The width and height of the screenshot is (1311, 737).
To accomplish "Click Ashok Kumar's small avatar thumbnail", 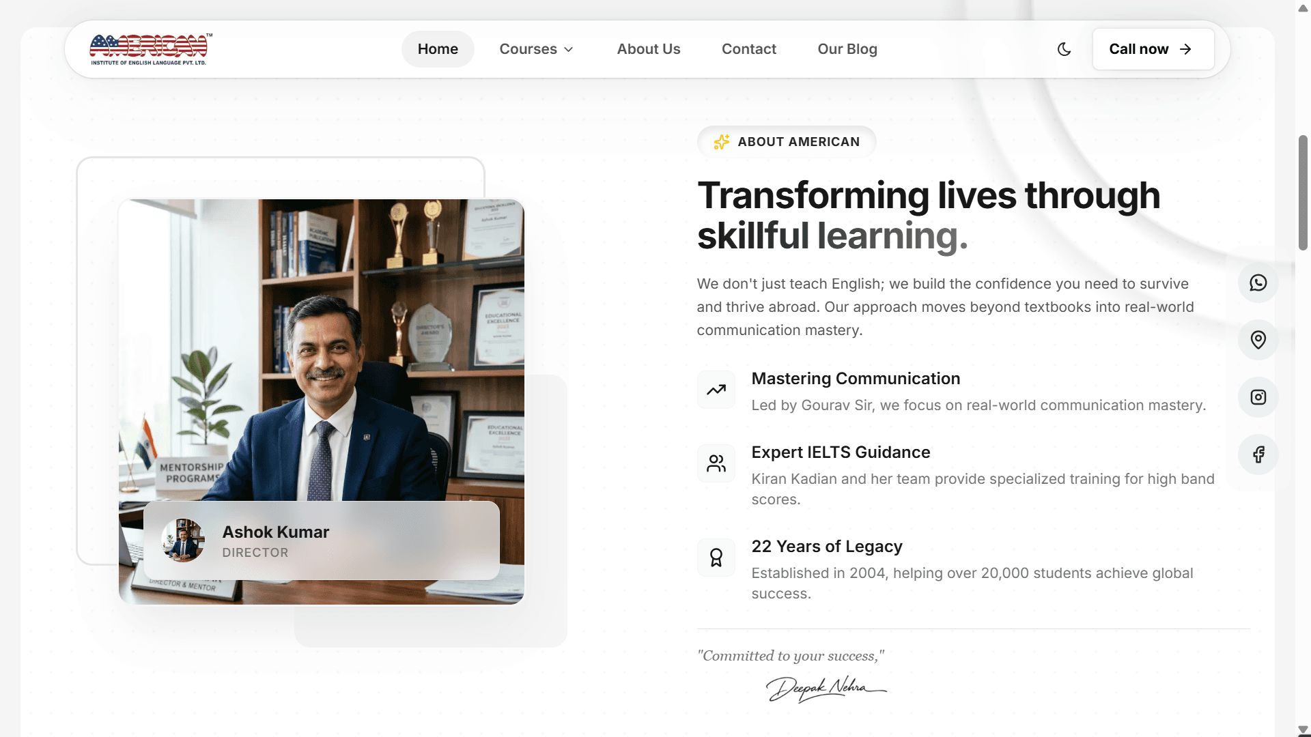I will click(x=183, y=540).
